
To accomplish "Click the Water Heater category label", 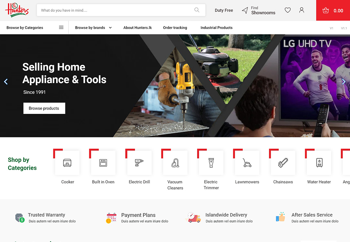I will pyautogui.click(x=319, y=182).
